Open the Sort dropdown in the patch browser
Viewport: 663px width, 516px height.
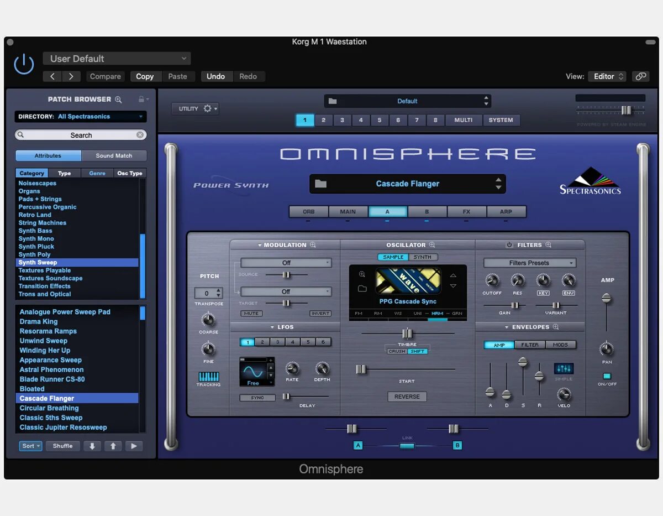pyautogui.click(x=30, y=446)
